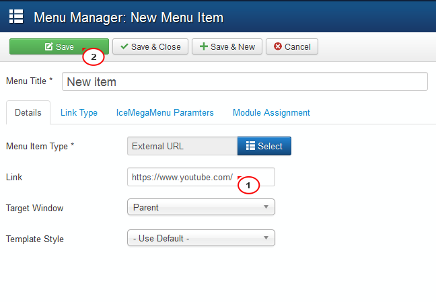The height and width of the screenshot is (302, 436).
Task: Open the IceMegaMenu Paramters tab
Action: 165,112
